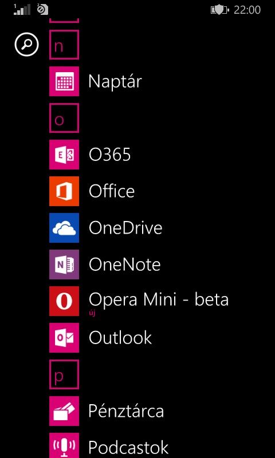
Task: Select the Opera Mini - beta label
Action: [159, 299]
